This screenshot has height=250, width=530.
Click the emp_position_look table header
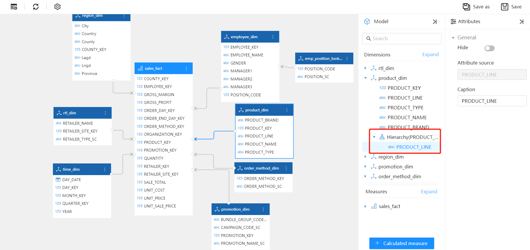click(324, 58)
